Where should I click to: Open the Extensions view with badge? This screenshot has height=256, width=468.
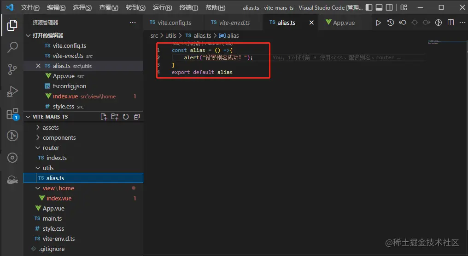click(x=12, y=114)
